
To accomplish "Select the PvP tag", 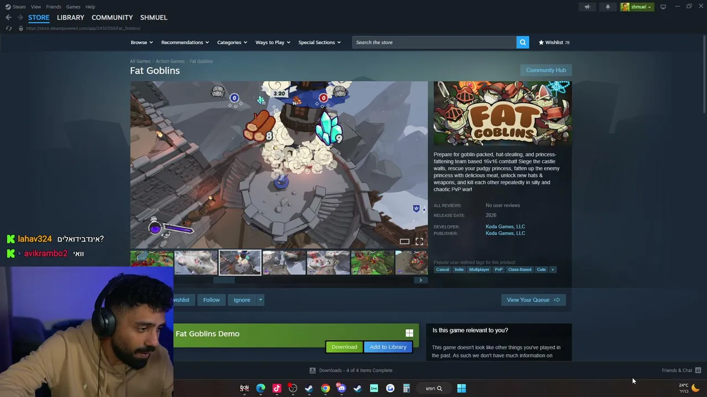I will (499, 270).
